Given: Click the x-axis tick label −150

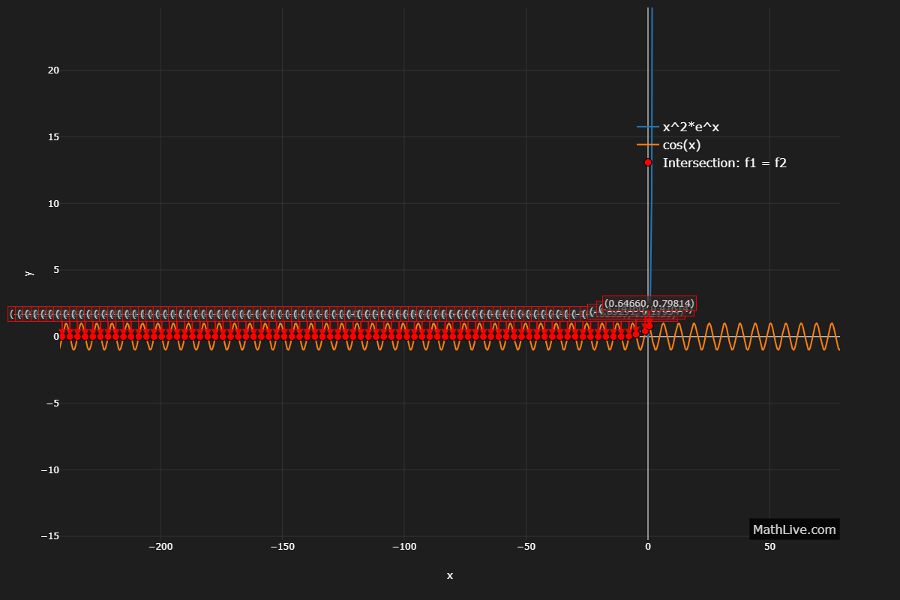Looking at the screenshot, I should point(282,547).
